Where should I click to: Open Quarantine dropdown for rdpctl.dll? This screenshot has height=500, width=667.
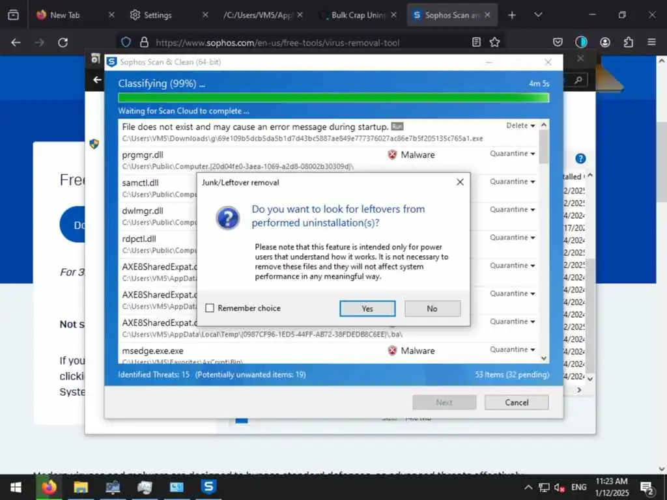click(x=512, y=238)
